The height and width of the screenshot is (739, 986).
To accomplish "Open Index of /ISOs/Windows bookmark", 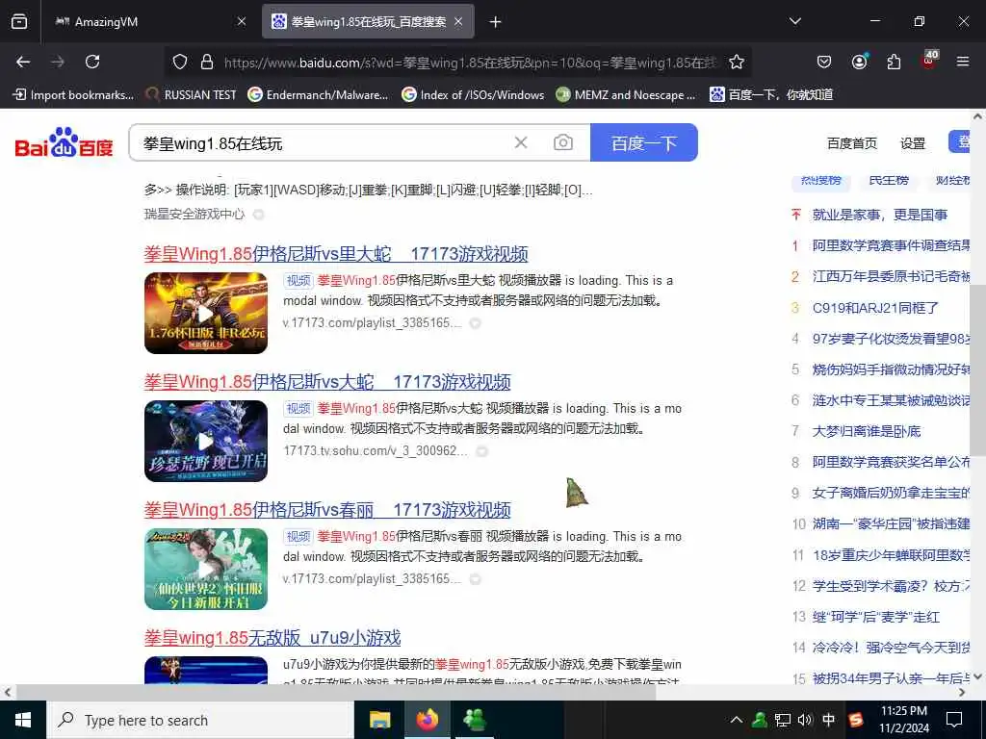I will click(473, 95).
